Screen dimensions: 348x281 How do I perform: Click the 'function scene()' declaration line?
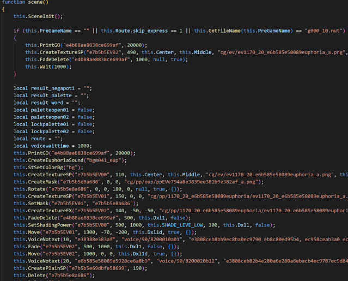click(25, 2)
